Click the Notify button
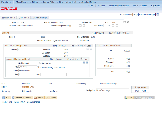This screenshot has height=121, width=162. pos(39,98)
